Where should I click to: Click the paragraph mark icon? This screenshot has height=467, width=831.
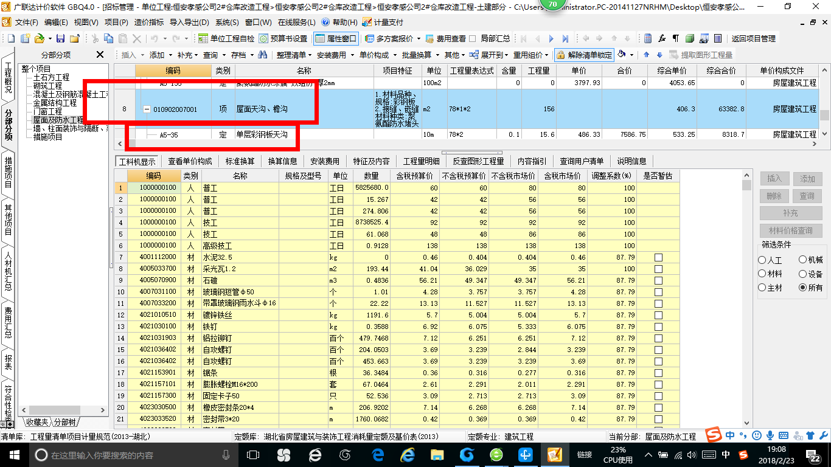pos(675,38)
